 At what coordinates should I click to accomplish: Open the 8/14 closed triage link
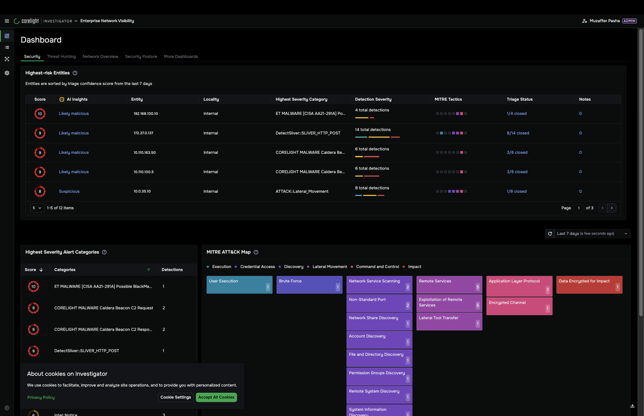coord(518,133)
